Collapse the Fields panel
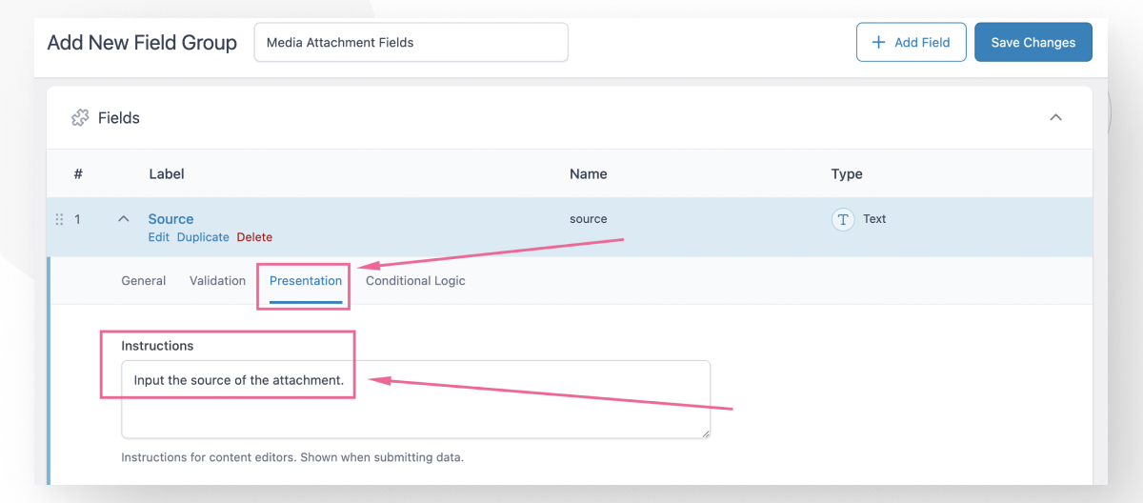The height and width of the screenshot is (503, 1143). pos(1055,118)
